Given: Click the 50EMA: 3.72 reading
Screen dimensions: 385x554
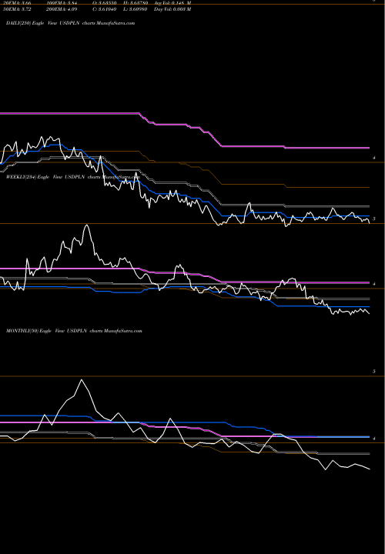Looking at the screenshot, I should pyautogui.click(x=17, y=9).
